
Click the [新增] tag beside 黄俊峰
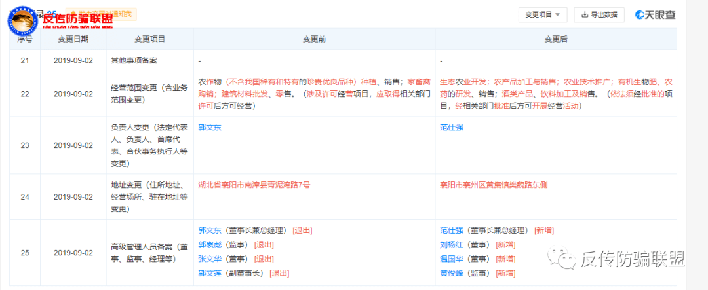point(505,273)
